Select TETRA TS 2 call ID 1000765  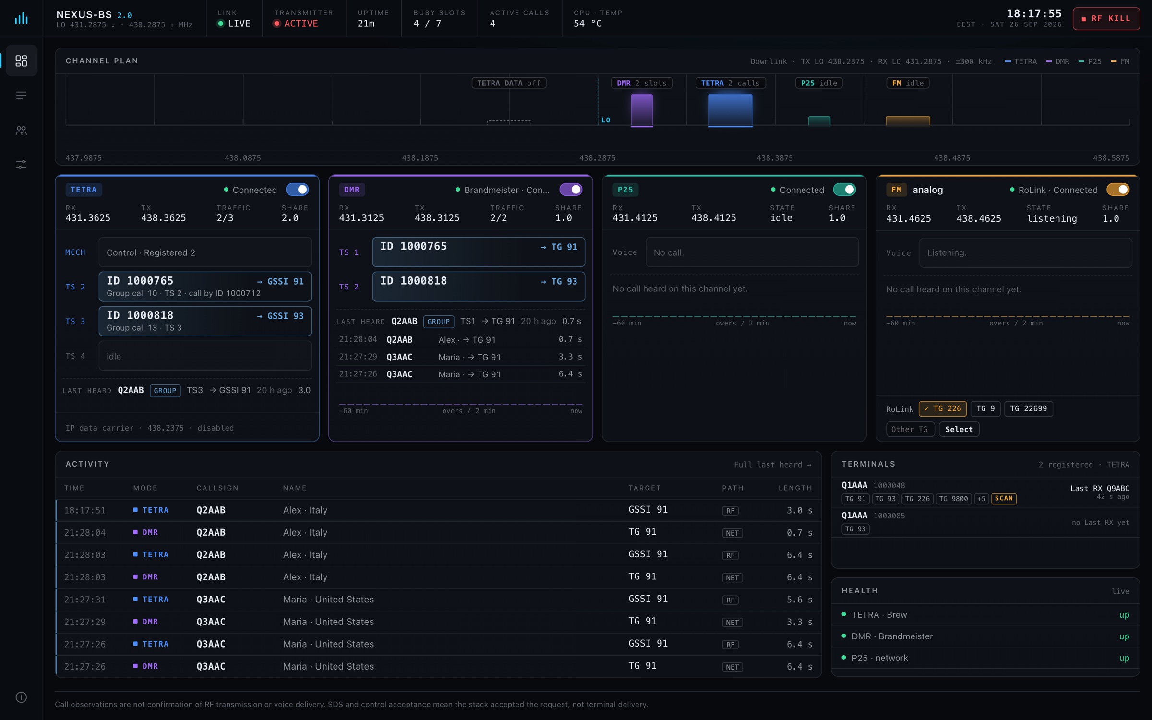coord(205,287)
